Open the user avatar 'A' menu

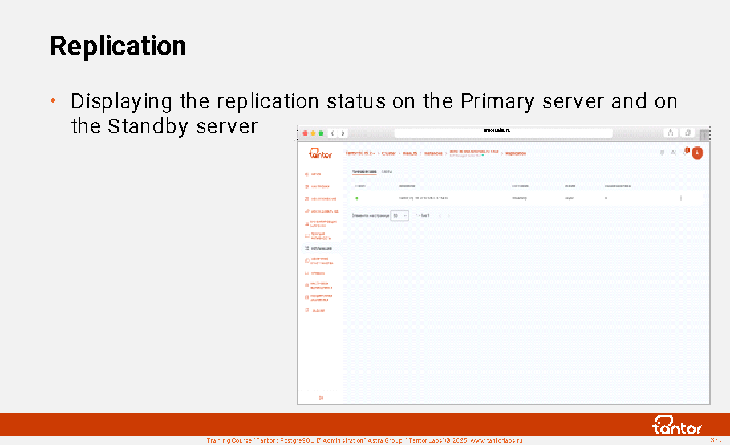point(697,153)
